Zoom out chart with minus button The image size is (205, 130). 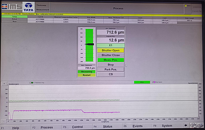coord(4,121)
